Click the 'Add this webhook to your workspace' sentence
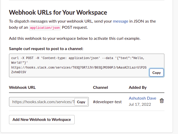The width and height of the screenshot is (178, 134). [x=75, y=39]
